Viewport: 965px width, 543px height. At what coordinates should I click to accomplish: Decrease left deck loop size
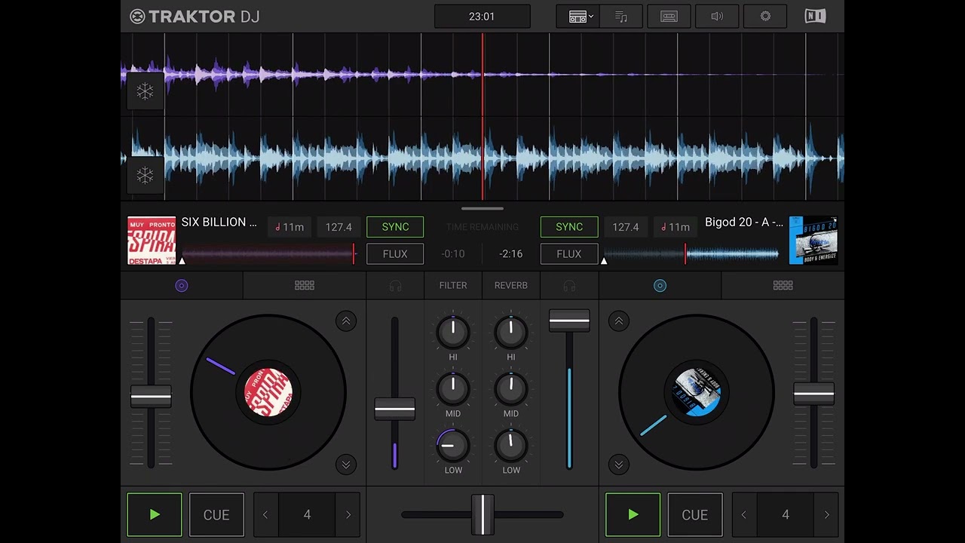[265, 514]
